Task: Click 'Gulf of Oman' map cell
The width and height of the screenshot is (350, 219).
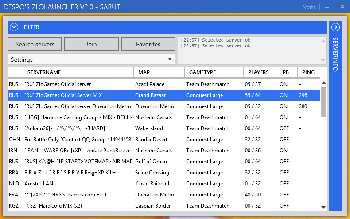Action: click(x=151, y=161)
